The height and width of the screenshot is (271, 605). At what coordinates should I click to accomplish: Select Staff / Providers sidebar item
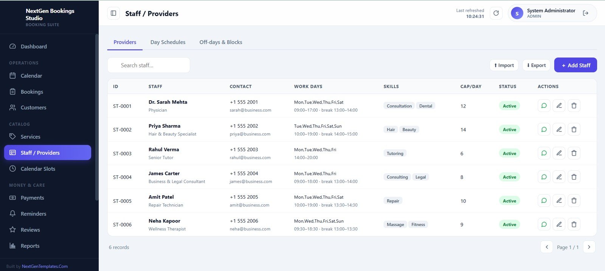click(x=48, y=153)
